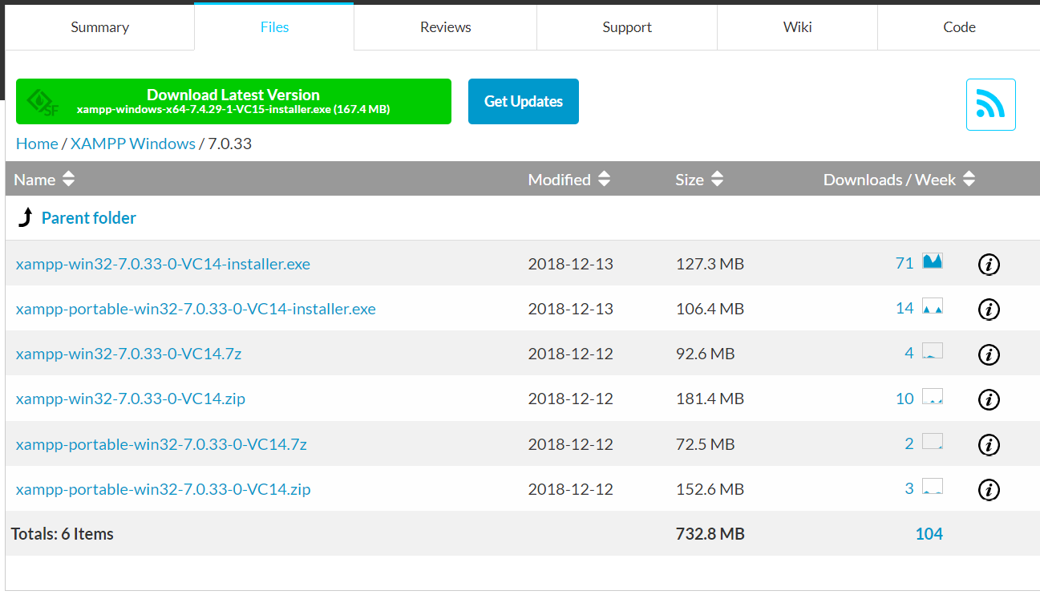Click the SF logo on download button
Viewport: 1040px width, 595px height.
42,102
